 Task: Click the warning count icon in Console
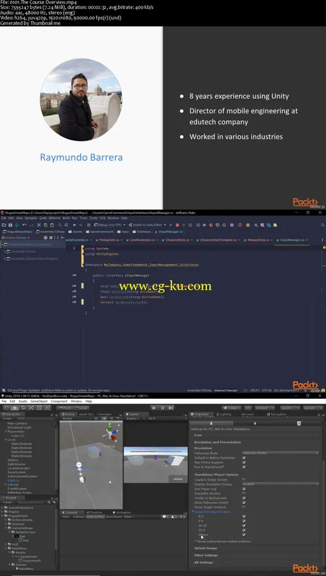coord(173,517)
